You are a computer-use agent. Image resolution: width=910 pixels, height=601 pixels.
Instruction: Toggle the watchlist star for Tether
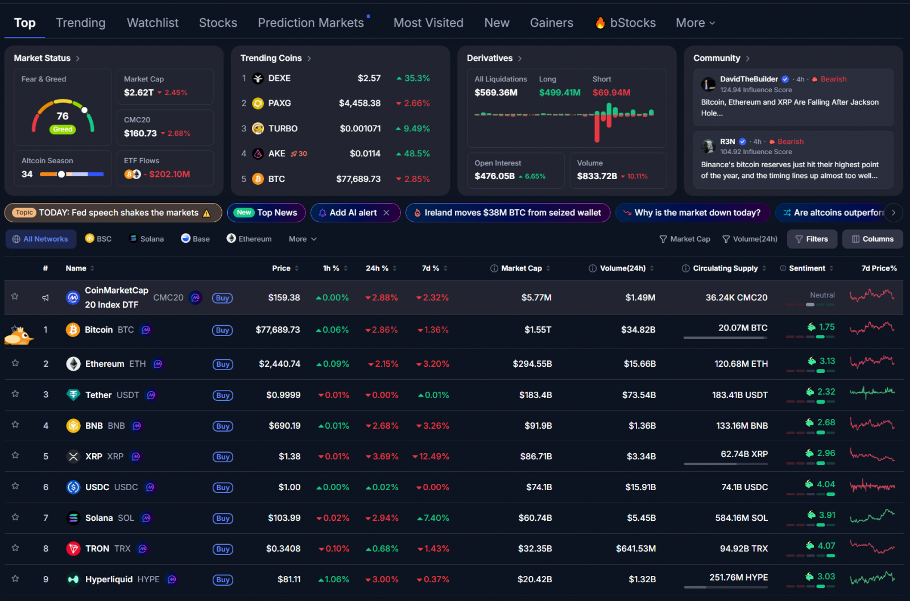pos(15,393)
